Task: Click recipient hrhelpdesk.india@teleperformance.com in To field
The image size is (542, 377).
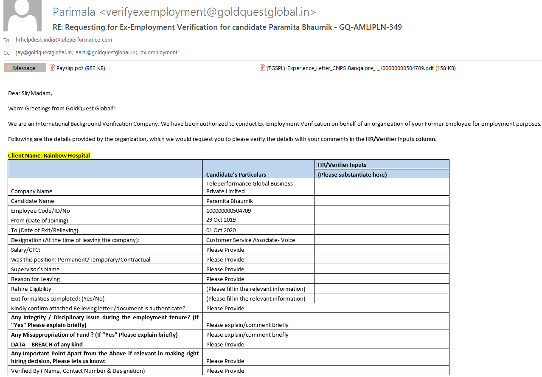Action: [x=64, y=40]
